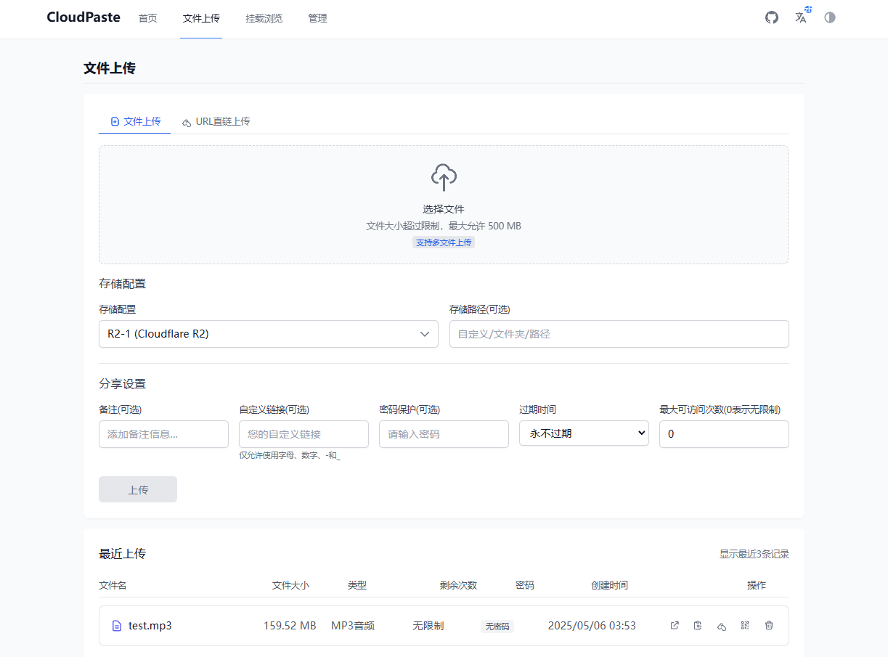888x657 pixels.
Task: Open the language switcher
Action: 801,17
